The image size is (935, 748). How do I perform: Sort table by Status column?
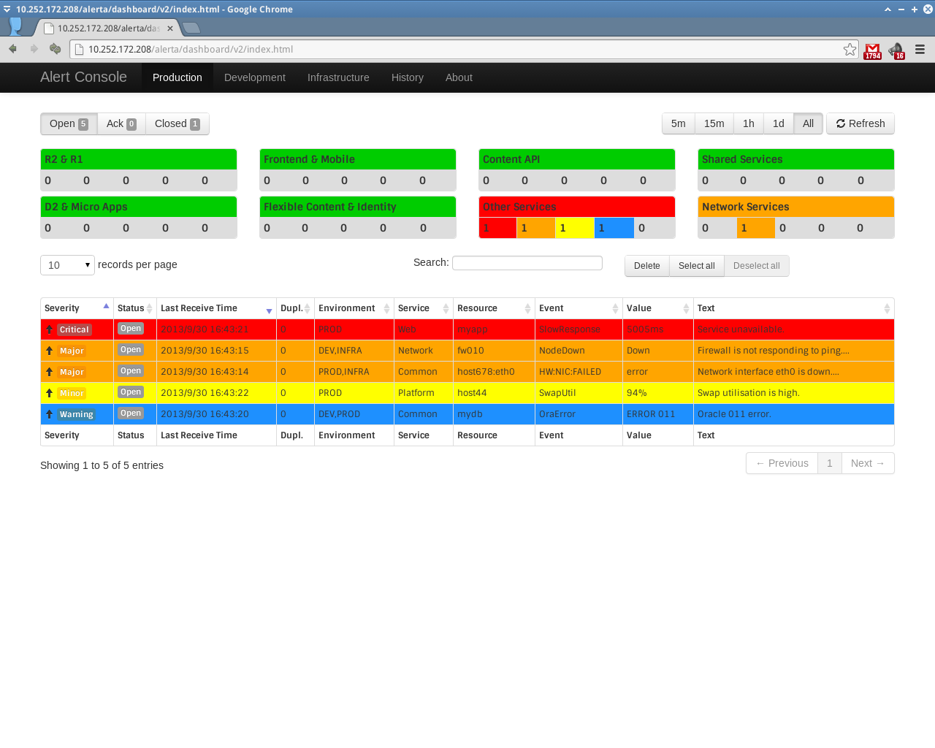135,308
